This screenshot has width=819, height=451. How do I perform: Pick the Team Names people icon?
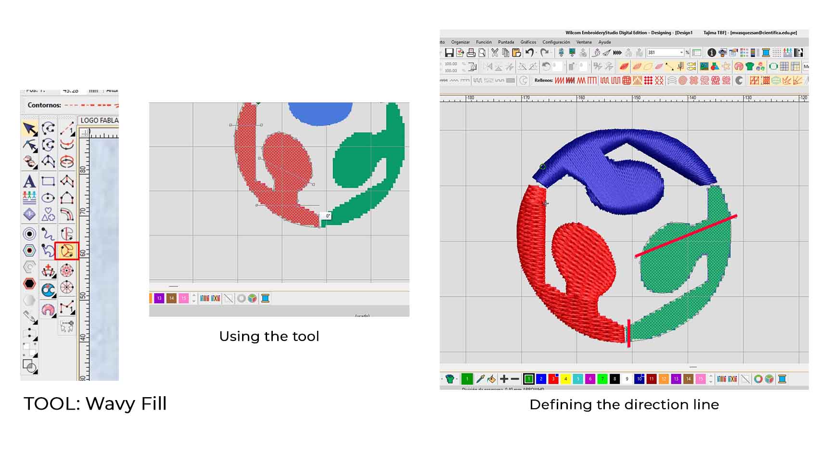29,197
